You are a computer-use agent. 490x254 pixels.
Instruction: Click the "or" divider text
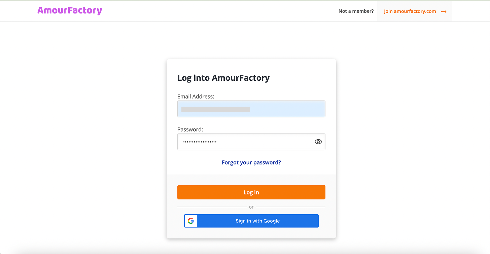point(251,207)
